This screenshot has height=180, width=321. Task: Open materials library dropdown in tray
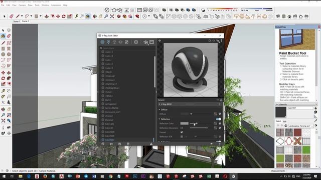tap(300, 126)
